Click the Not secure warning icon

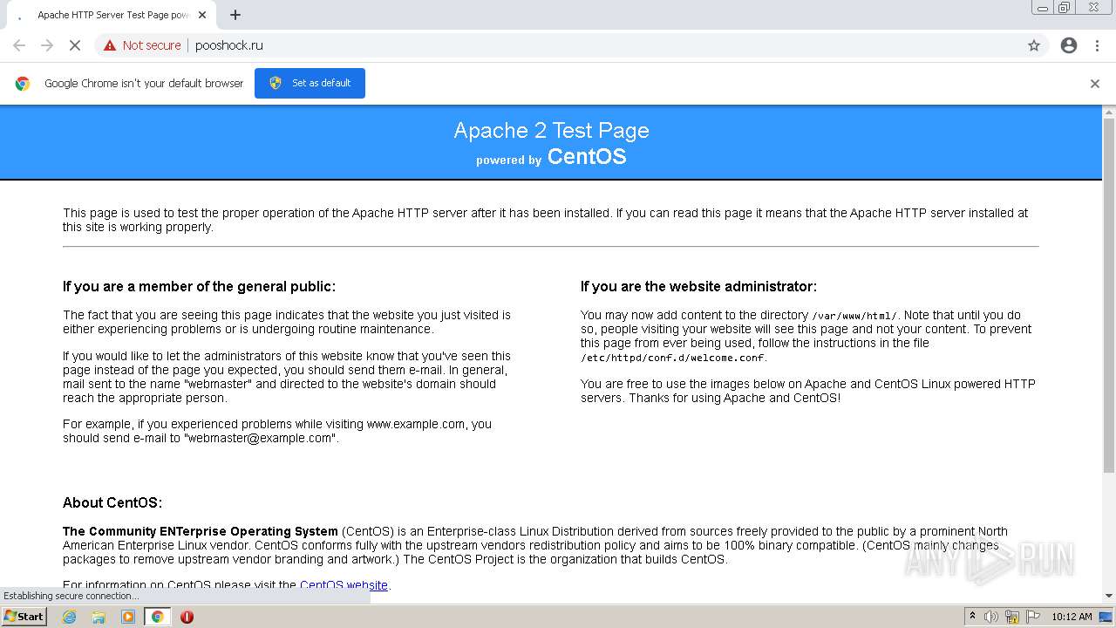[110, 45]
